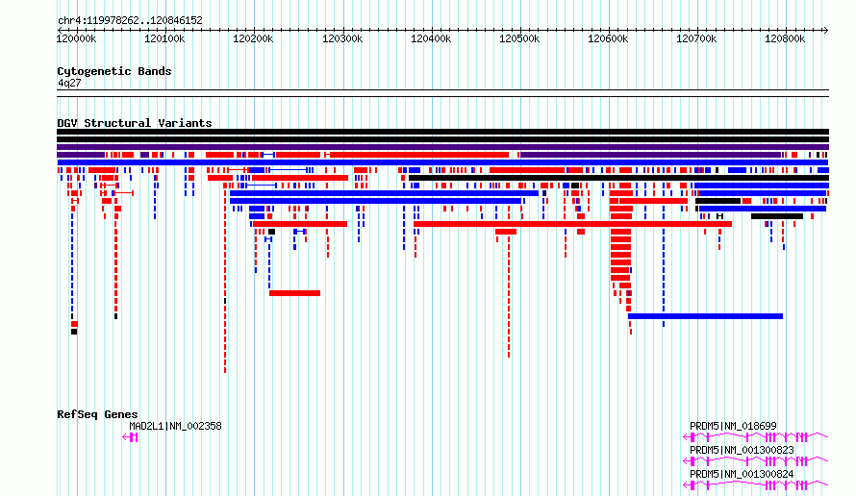Image resolution: width=856 pixels, height=496 pixels.
Task: Select the PRDM5 NM_001300823 gene model glyph
Action: (756, 461)
